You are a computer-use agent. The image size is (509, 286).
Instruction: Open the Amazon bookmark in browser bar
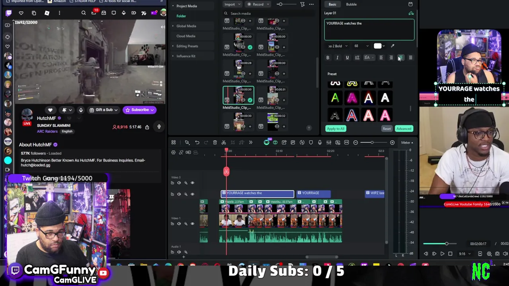click(57, 1)
